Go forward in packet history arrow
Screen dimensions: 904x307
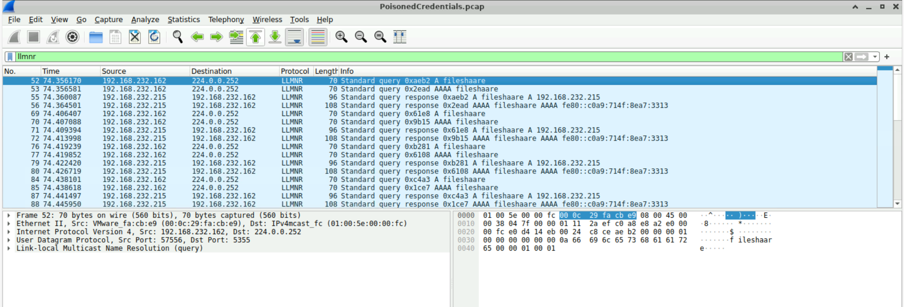[216, 37]
